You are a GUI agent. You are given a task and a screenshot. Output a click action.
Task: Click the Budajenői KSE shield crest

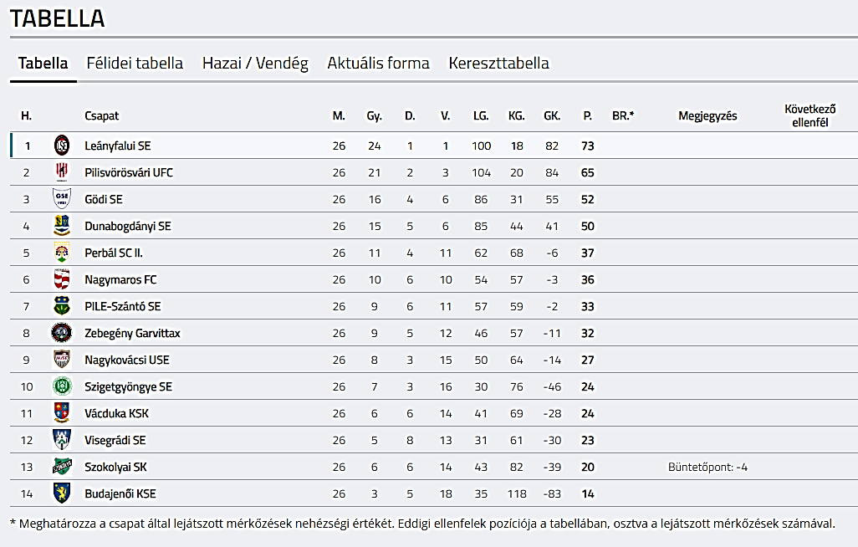[x=62, y=493]
